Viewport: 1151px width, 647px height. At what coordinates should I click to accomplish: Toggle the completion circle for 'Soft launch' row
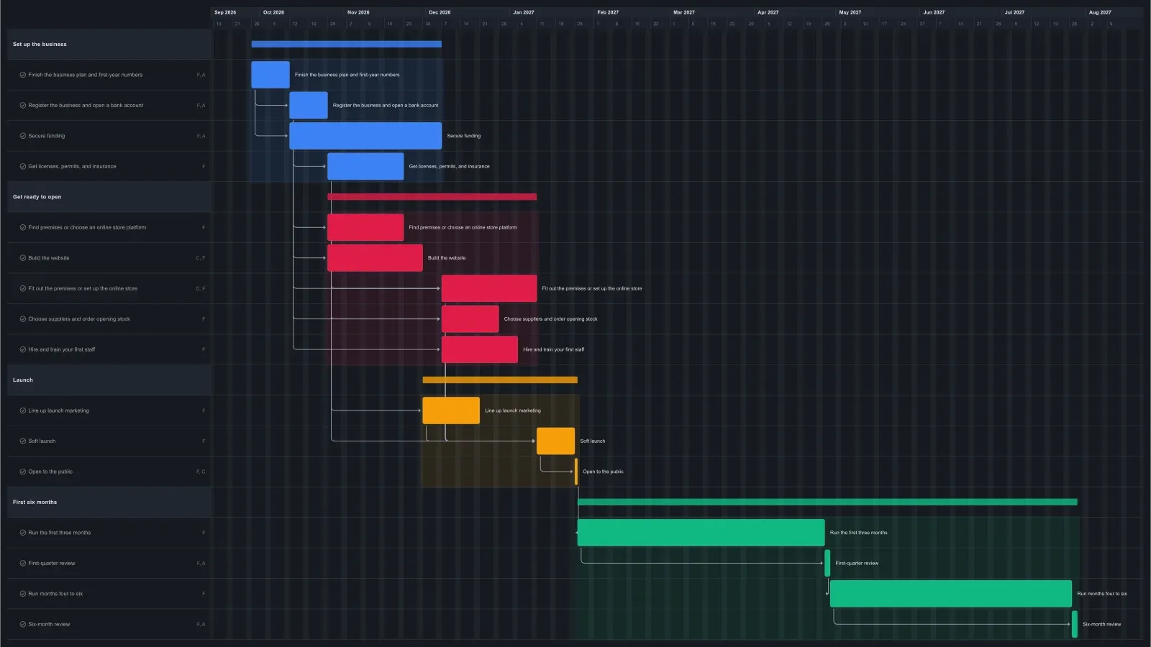tap(22, 441)
